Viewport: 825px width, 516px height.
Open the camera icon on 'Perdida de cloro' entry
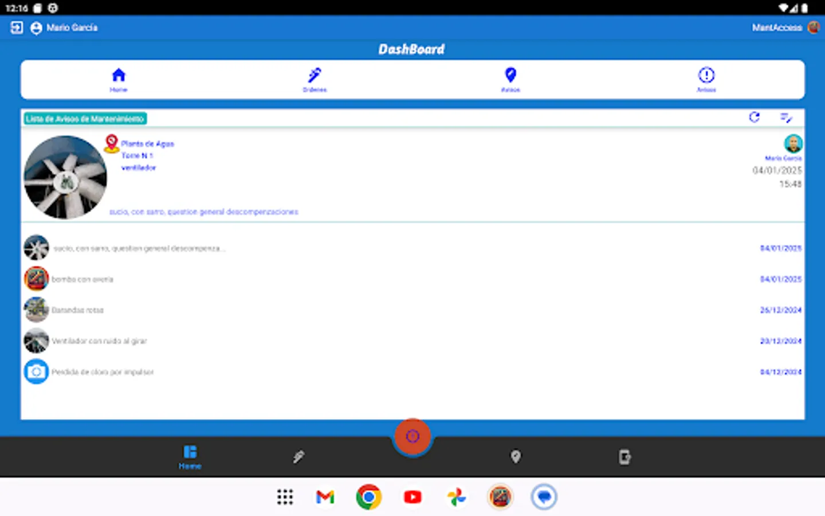(x=36, y=371)
